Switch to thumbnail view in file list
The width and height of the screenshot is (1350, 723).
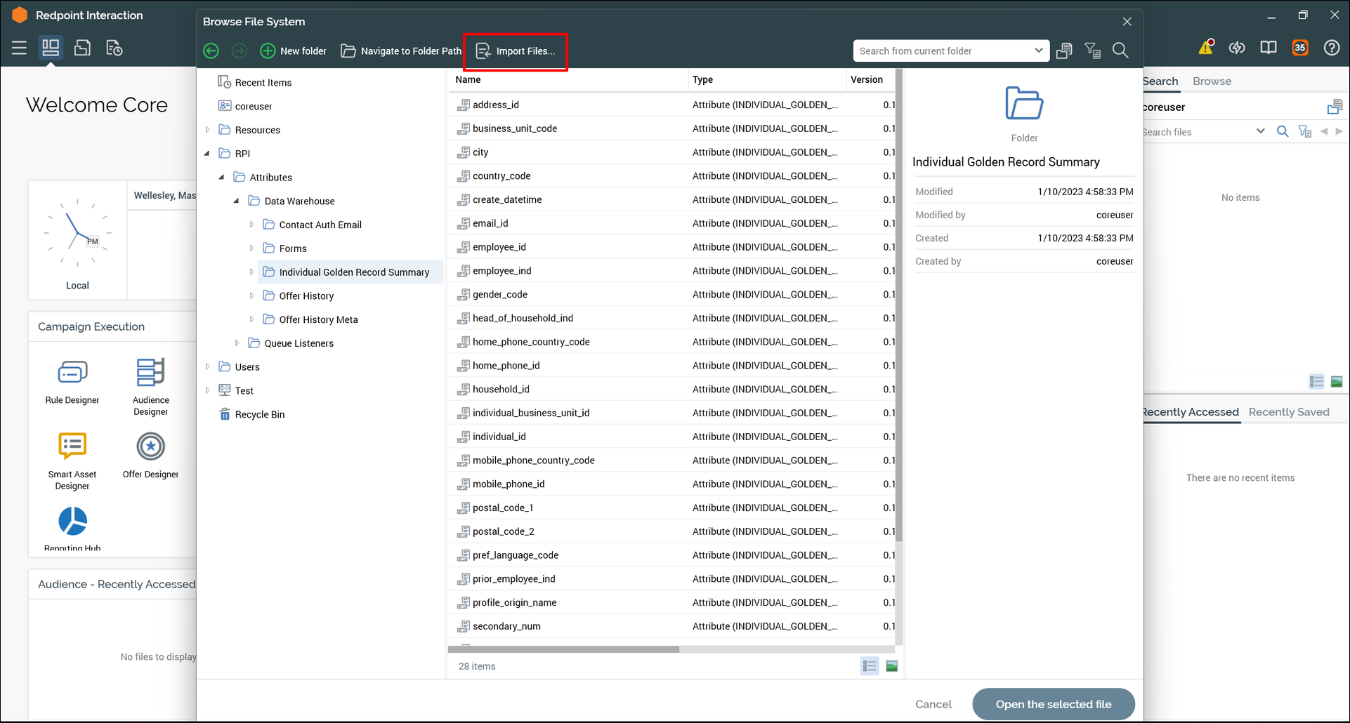[x=891, y=666]
